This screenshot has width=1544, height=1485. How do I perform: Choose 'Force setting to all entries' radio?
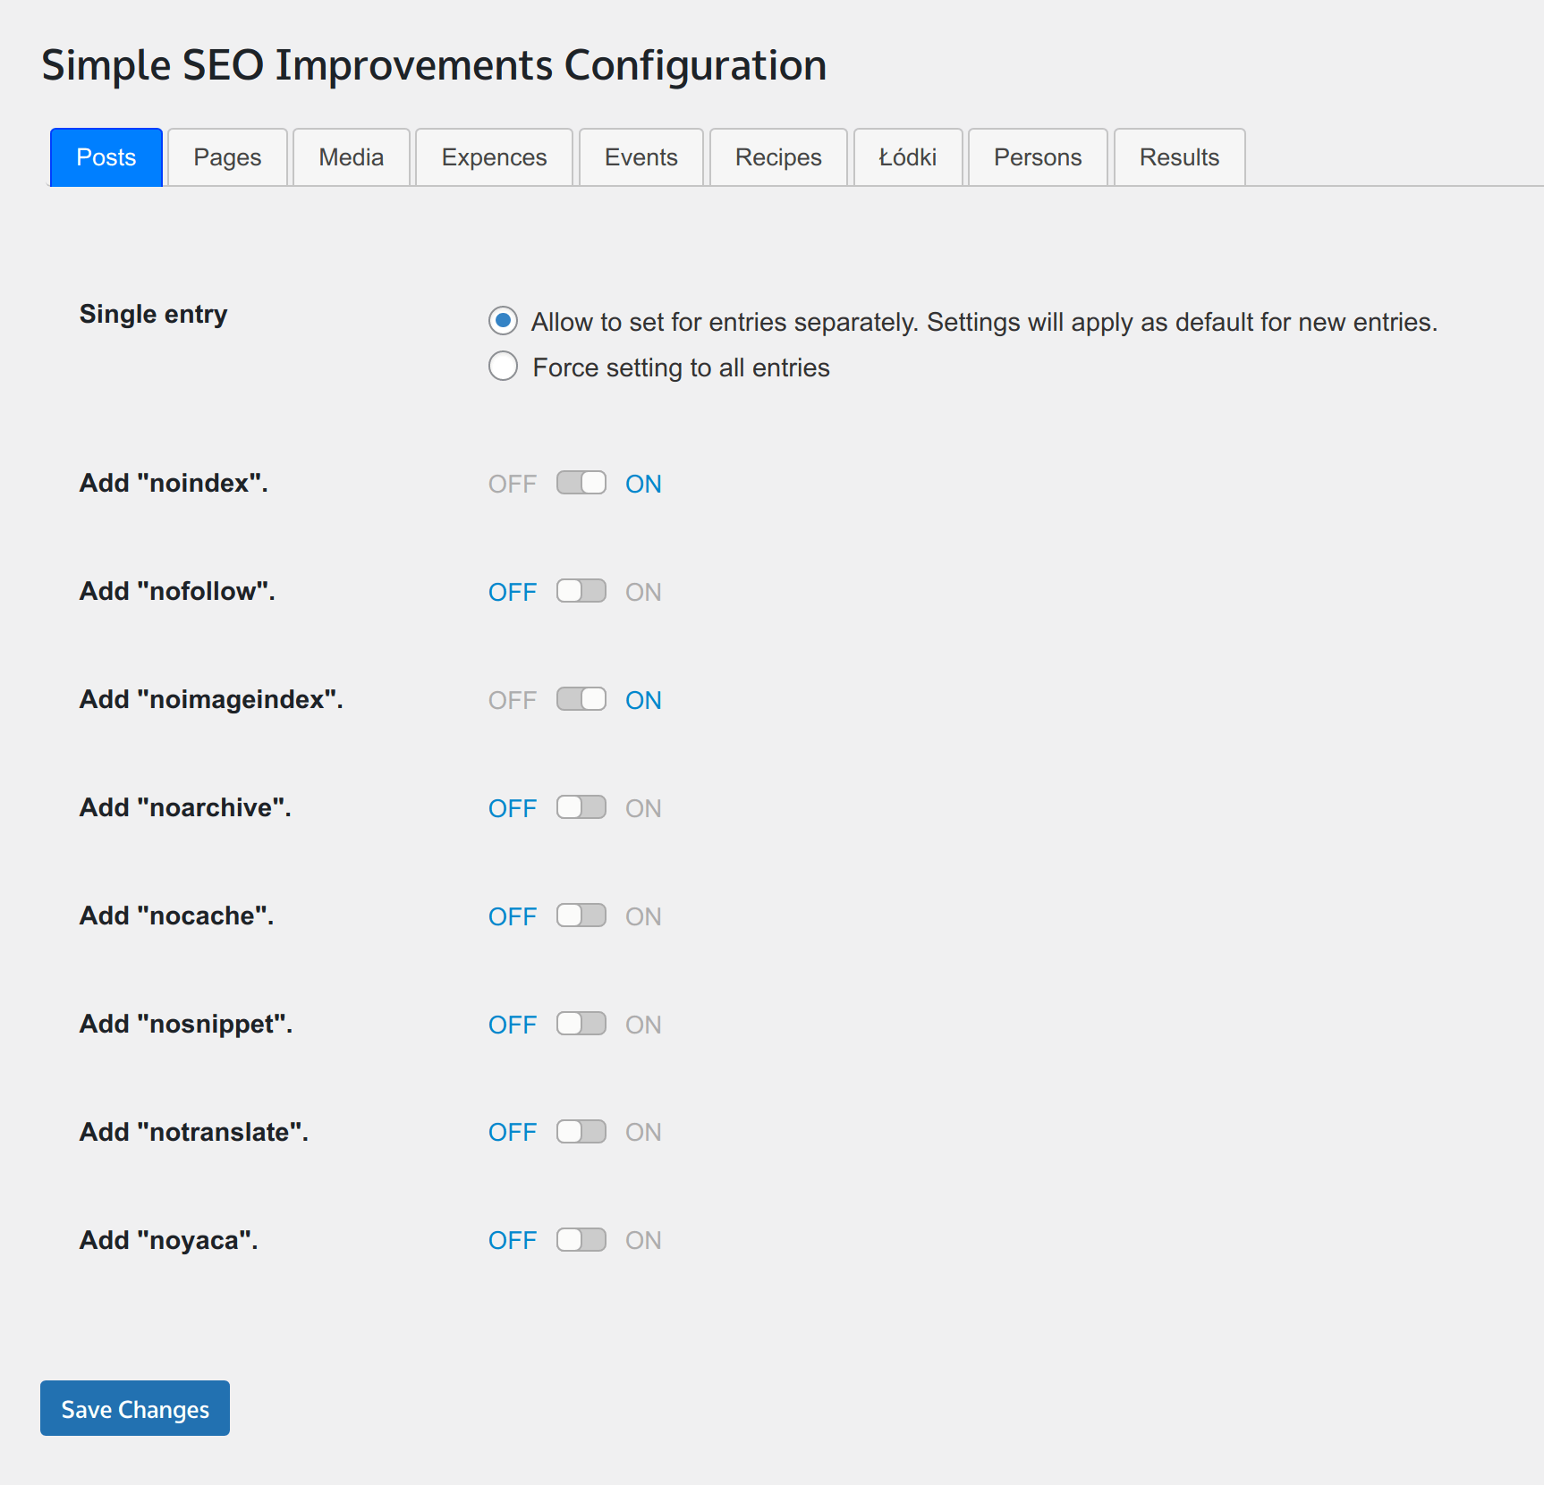pyautogui.click(x=503, y=366)
